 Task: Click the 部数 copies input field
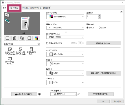pos(92,17)
